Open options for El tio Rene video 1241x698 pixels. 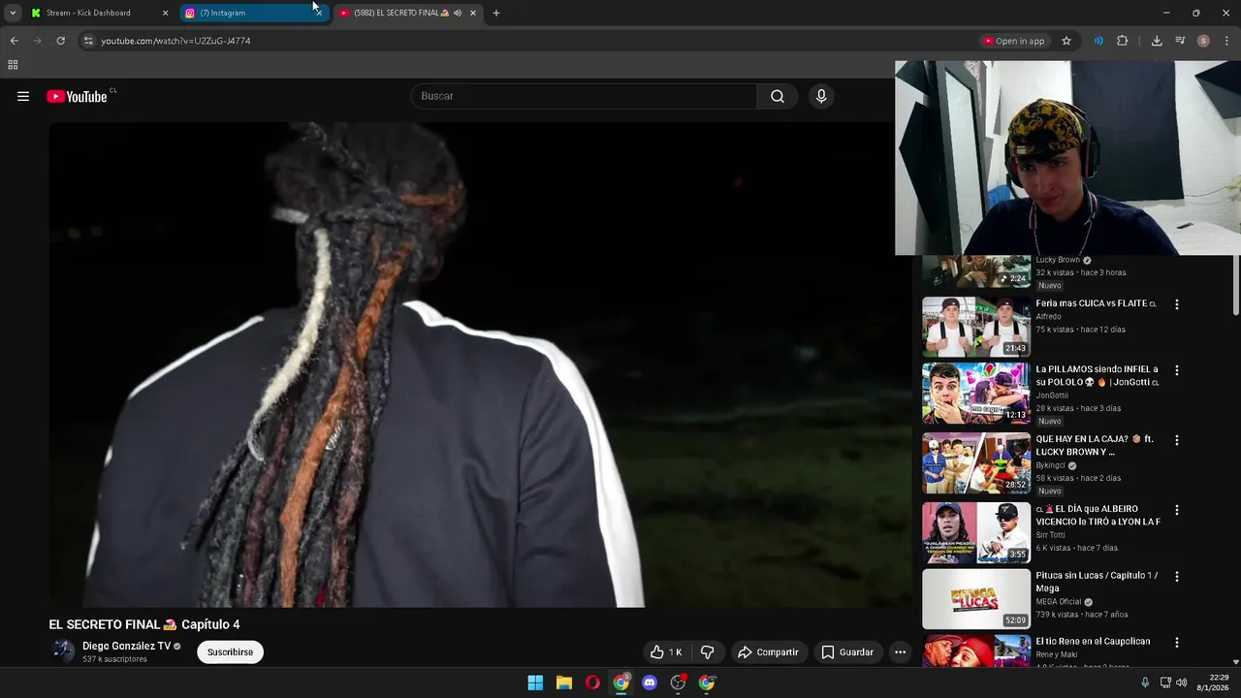click(1177, 643)
